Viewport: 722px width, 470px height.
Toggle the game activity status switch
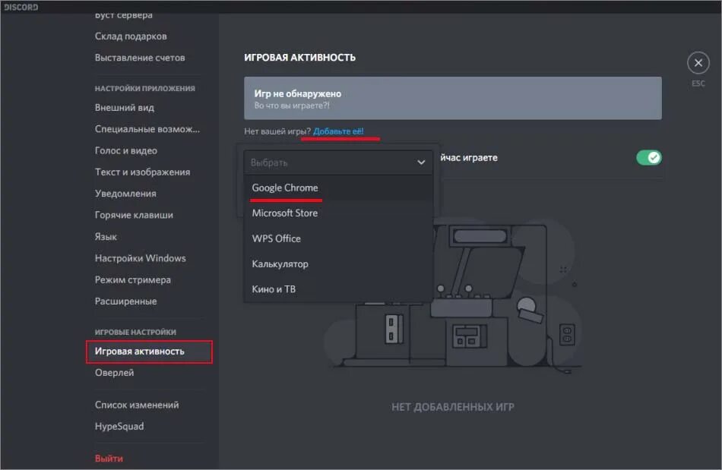click(x=649, y=158)
